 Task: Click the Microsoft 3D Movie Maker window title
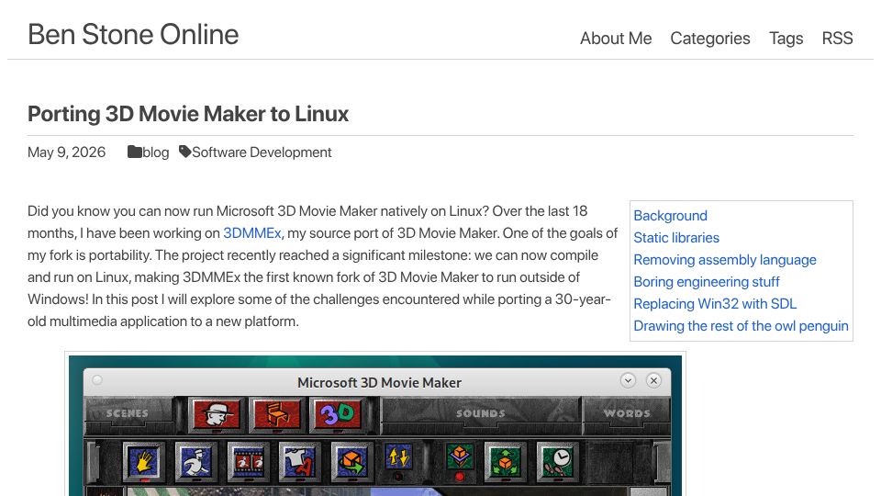point(379,382)
